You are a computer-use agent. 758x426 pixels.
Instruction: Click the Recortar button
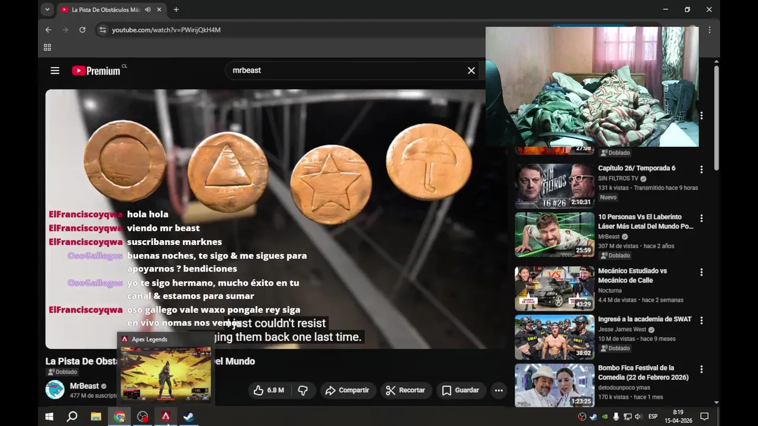pyautogui.click(x=406, y=390)
